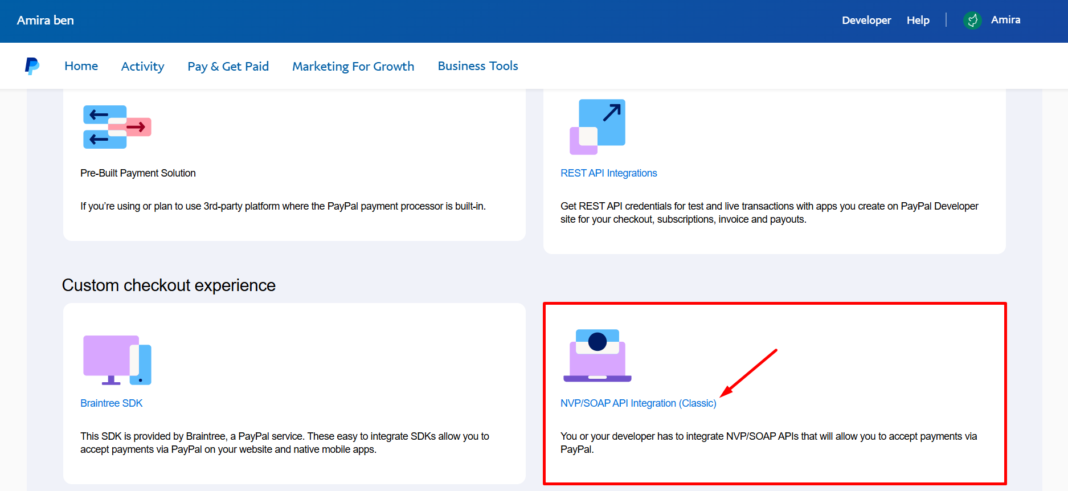Open the Amira profile avatar icon
The image size is (1068, 491).
[x=972, y=21]
